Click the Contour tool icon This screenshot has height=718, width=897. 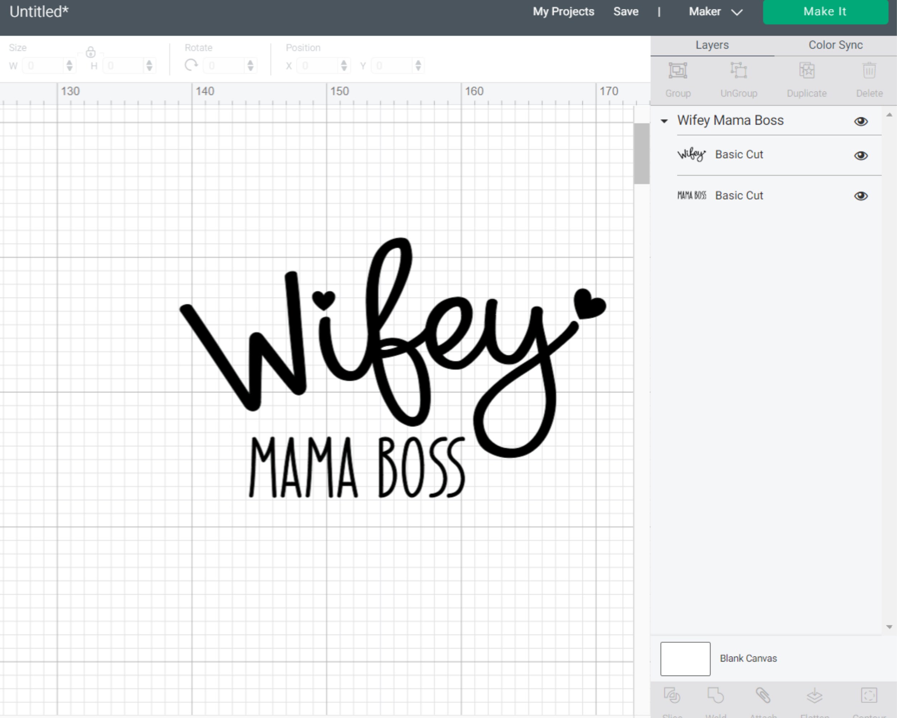869,695
